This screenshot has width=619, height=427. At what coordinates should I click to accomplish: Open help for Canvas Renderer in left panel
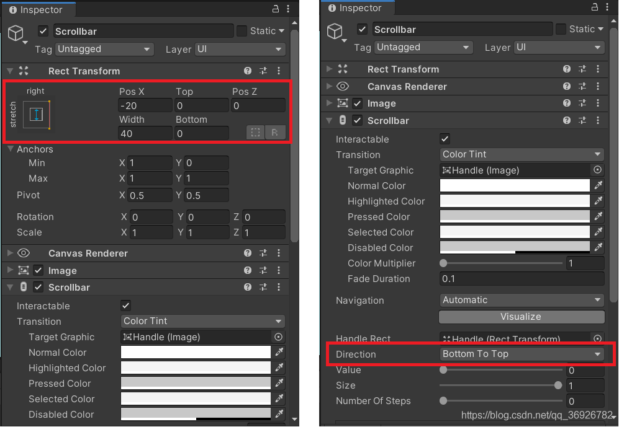(x=248, y=253)
